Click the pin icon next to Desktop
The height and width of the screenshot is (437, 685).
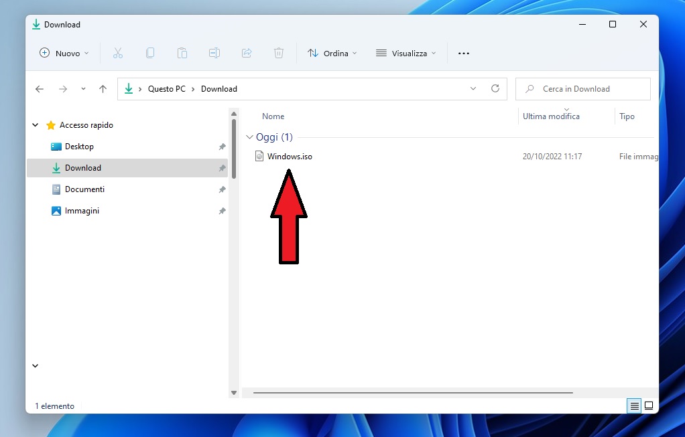pyautogui.click(x=222, y=147)
